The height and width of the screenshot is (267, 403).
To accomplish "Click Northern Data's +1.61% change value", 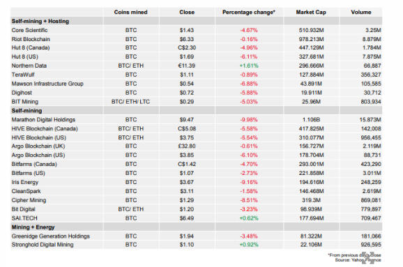I will [x=249, y=66].
